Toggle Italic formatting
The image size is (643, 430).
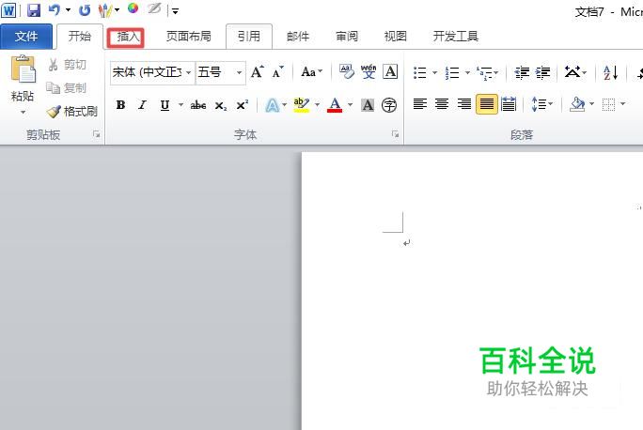coord(142,105)
